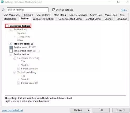130x113 pixels.
Task: Open the General Behavior tab
Action: [78, 15]
